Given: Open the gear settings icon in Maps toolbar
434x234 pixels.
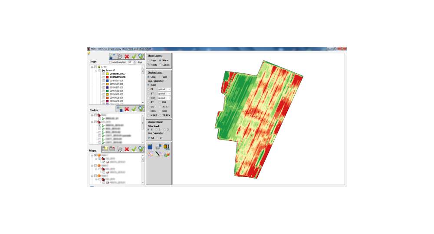Looking at the screenshot, I should click(x=120, y=149).
